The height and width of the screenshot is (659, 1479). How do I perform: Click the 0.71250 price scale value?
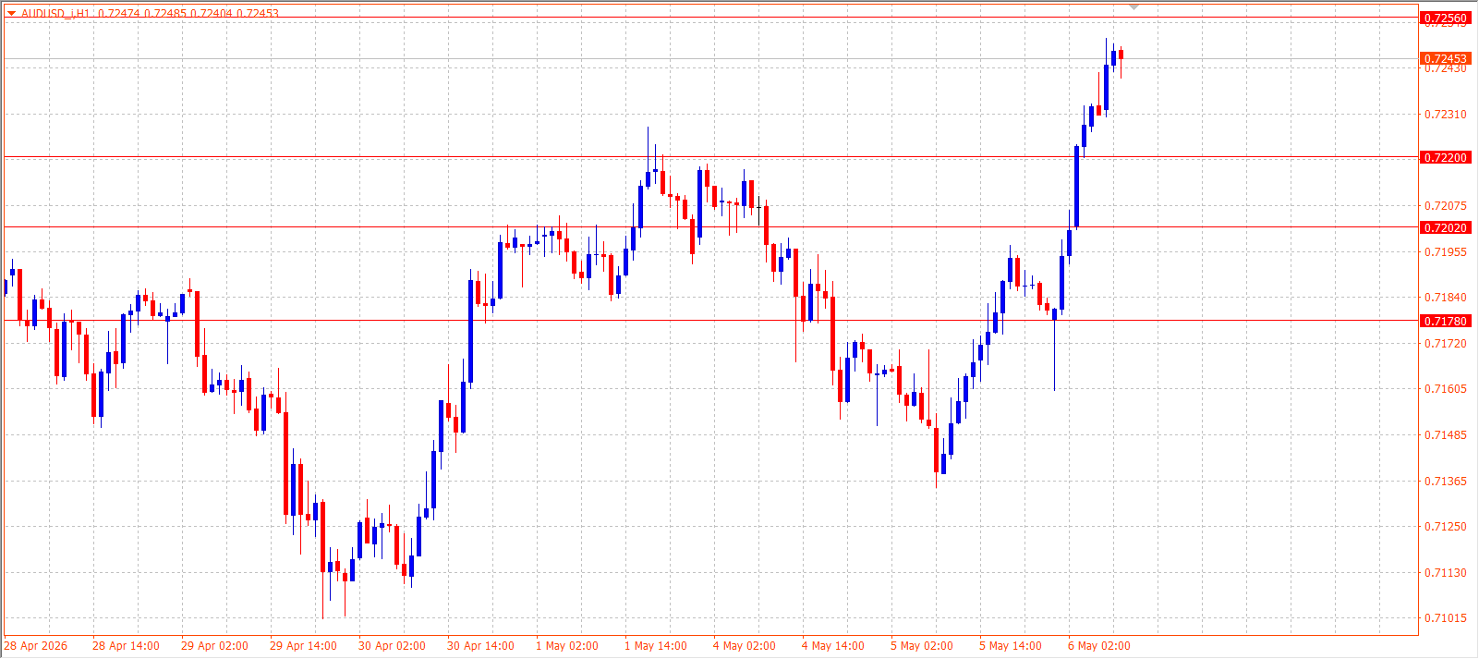pyautogui.click(x=1446, y=527)
